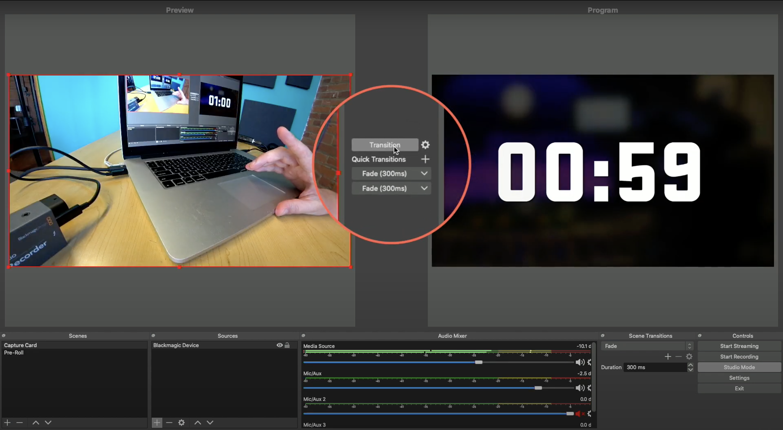The height and width of the screenshot is (430, 783).
Task: Hide the Blackmagic Device source
Action: click(279, 345)
